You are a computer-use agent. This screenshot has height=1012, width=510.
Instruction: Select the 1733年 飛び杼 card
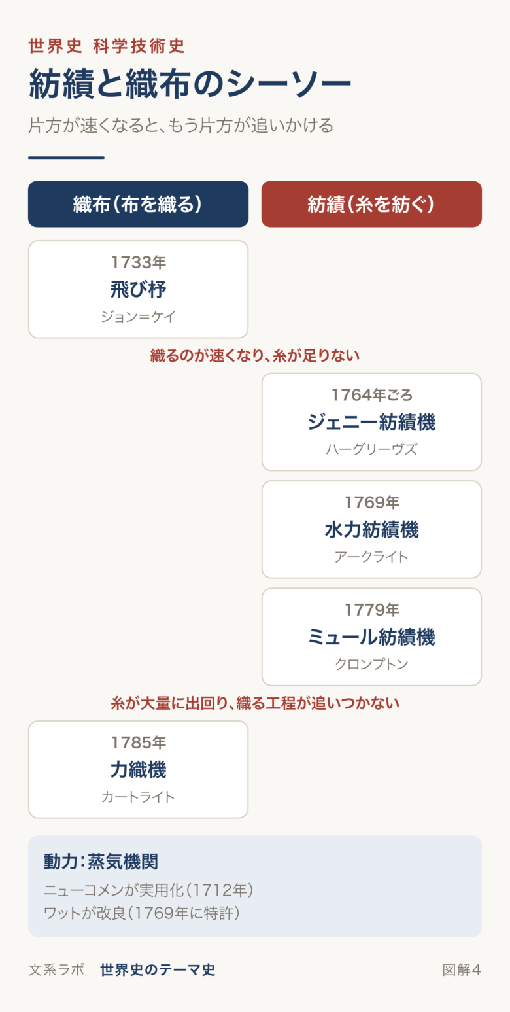[x=138, y=289]
